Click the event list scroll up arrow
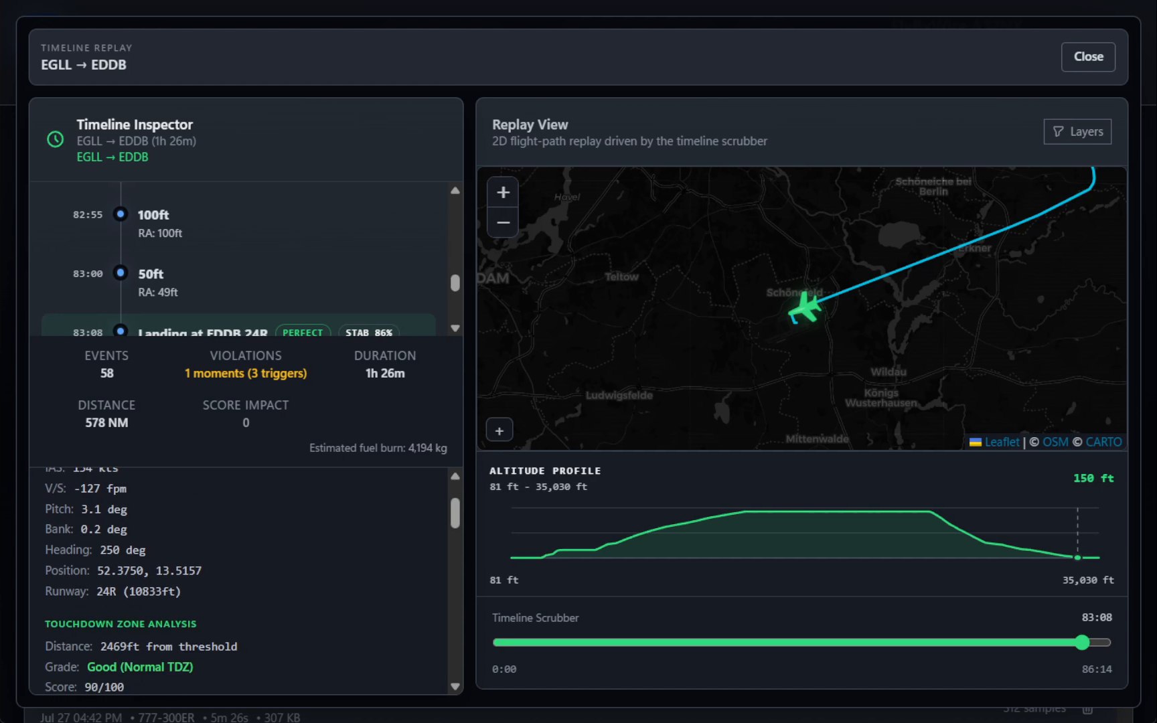The image size is (1157, 723). (455, 191)
